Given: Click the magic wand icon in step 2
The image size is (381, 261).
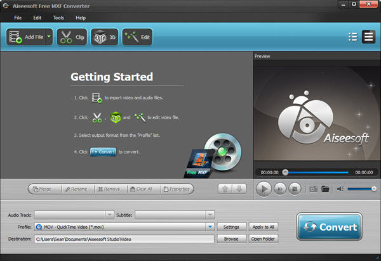Looking at the screenshot, I should pyautogui.click(x=140, y=118).
